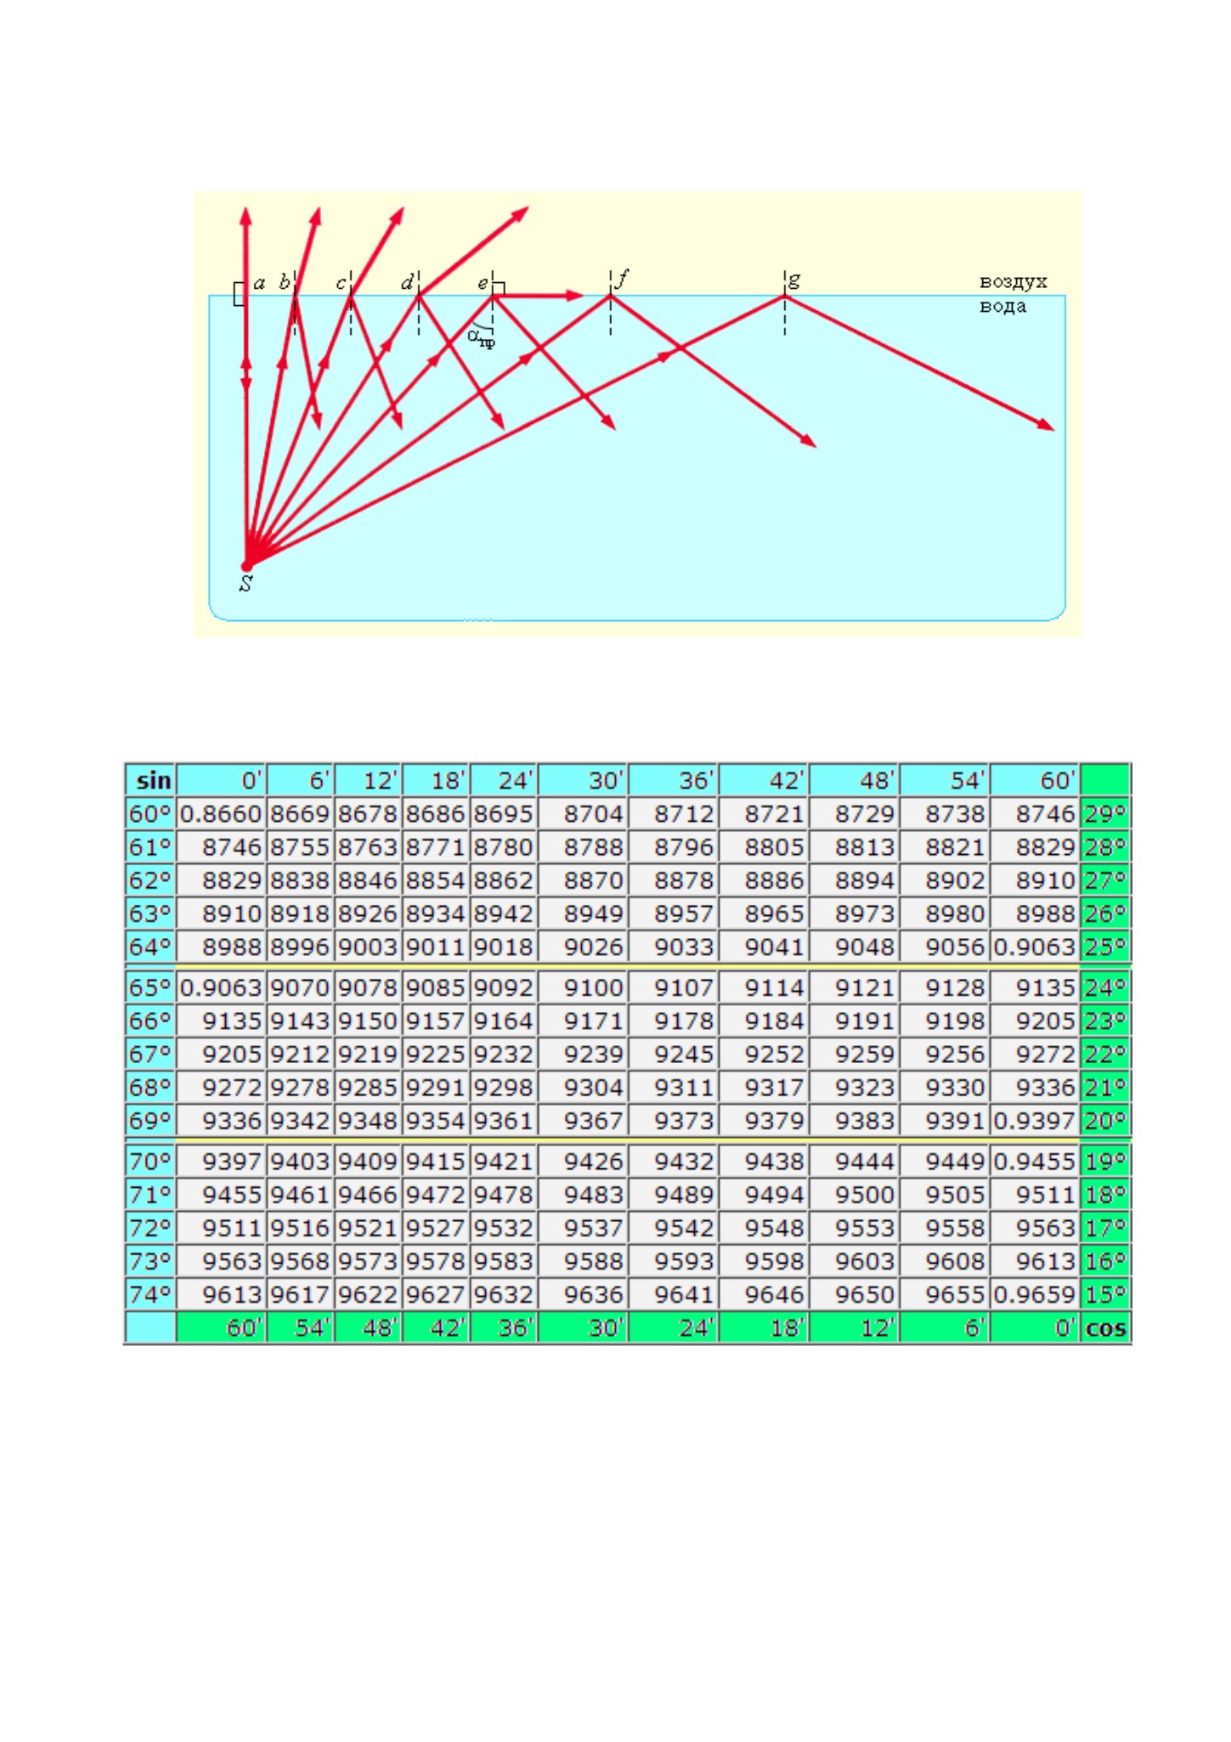Click the value 8738 in the 60° row
Image resolution: width=1231 pixels, height=1742 pixels.
click(x=945, y=814)
